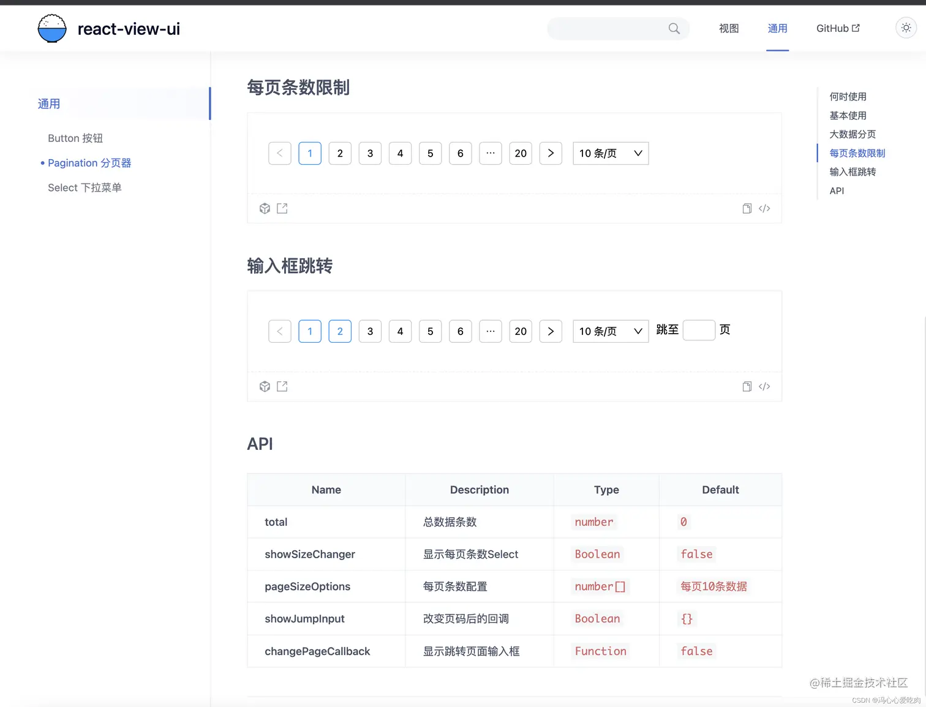The width and height of the screenshot is (926, 707).
Task: Select page 3 in 每页条数限制 pagination
Action: [370, 153]
